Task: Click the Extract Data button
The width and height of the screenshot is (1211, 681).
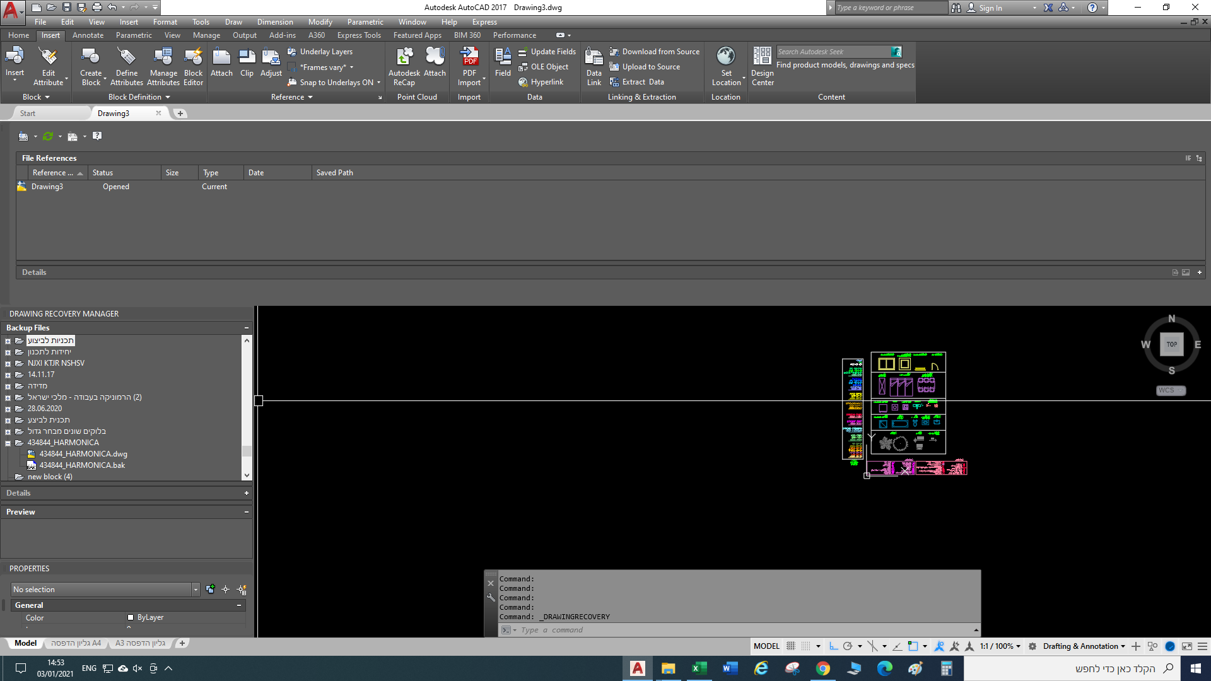Action: (642, 82)
